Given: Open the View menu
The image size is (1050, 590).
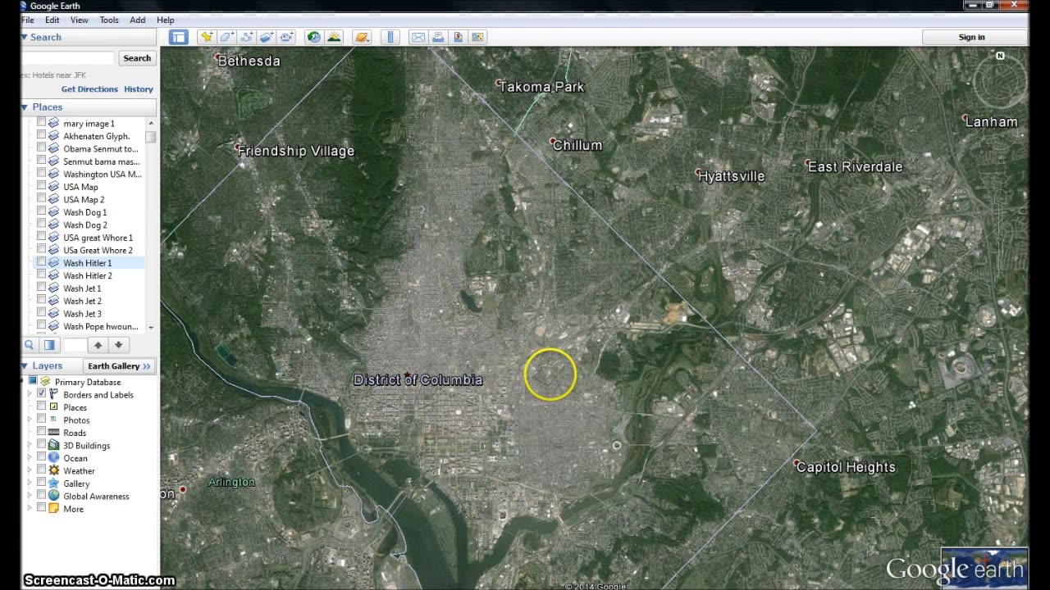Looking at the screenshot, I should pyautogui.click(x=80, y=20).
